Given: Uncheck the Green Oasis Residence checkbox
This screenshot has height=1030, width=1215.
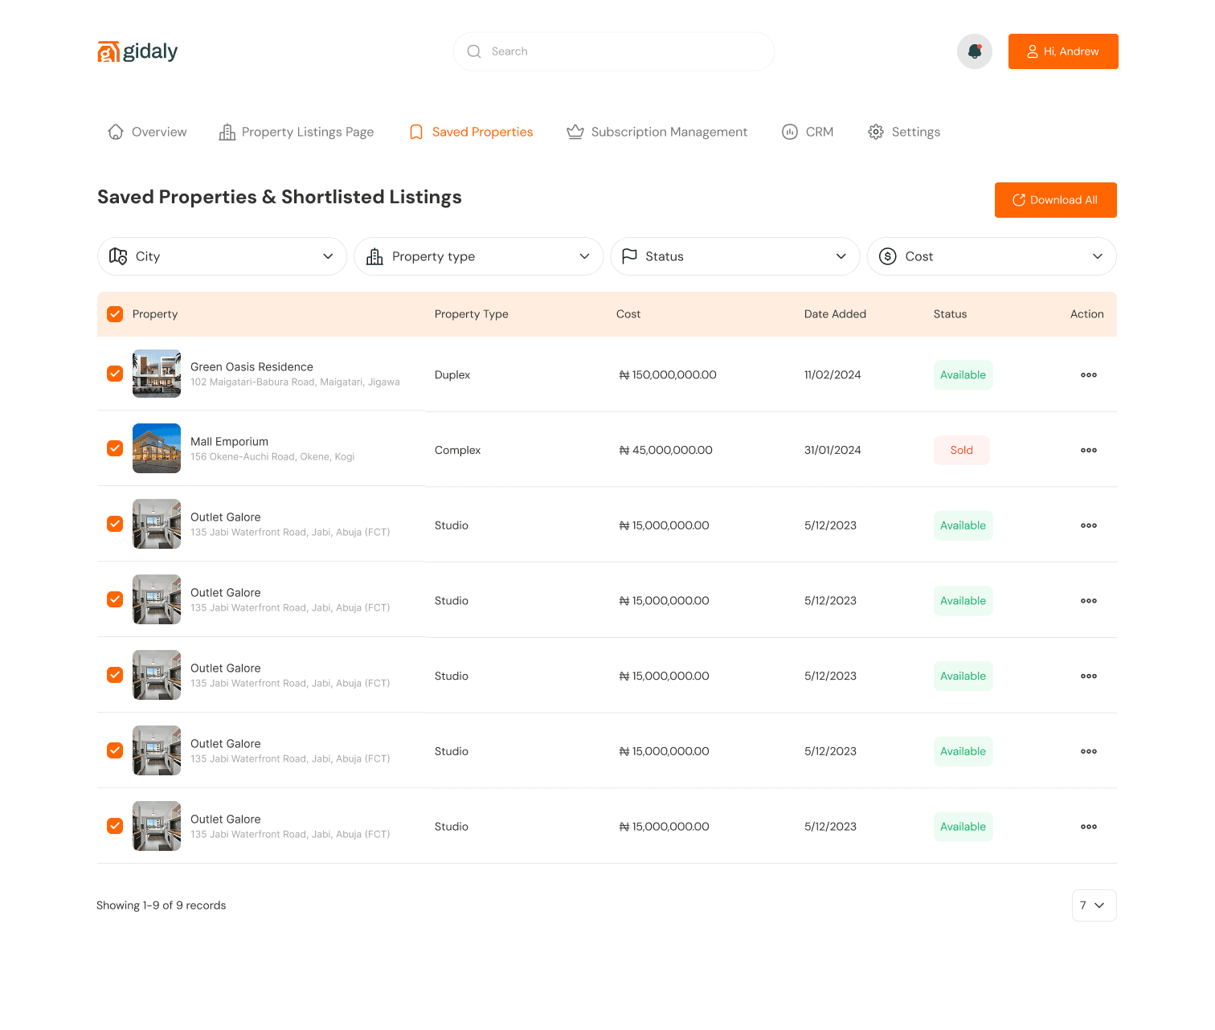Looking at the screenshot, I should point(115,374).
